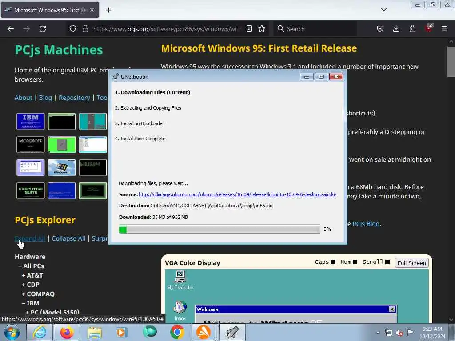Click Collapse All in PCjs Explorer

68,238
